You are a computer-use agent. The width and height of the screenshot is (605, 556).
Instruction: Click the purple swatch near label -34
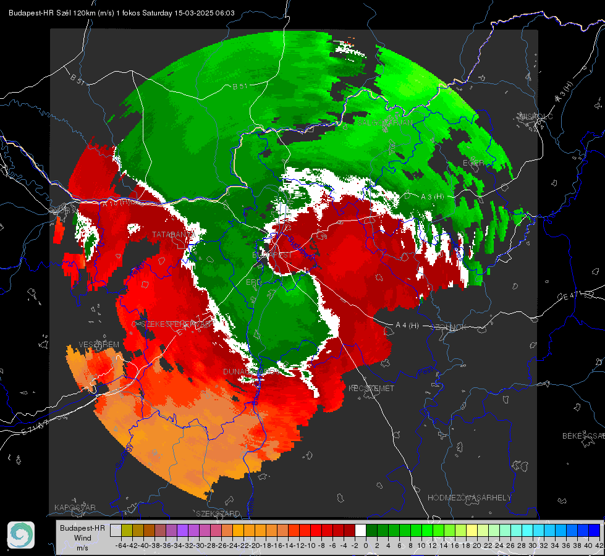pyautogui.click(x=182, y=531)
